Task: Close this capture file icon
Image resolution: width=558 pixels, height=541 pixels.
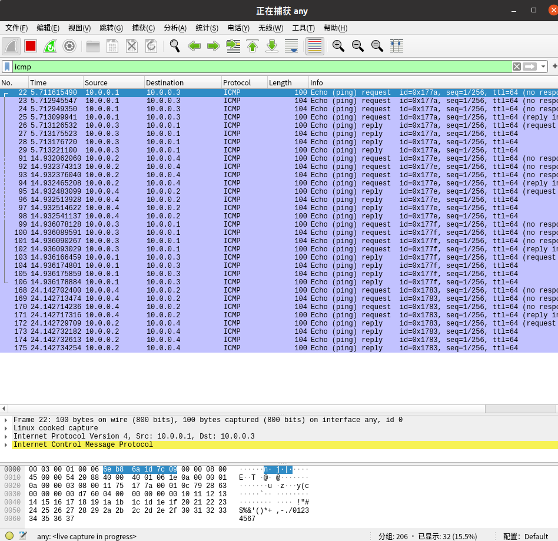Action: pyautogui.click(x=132, y=47)
